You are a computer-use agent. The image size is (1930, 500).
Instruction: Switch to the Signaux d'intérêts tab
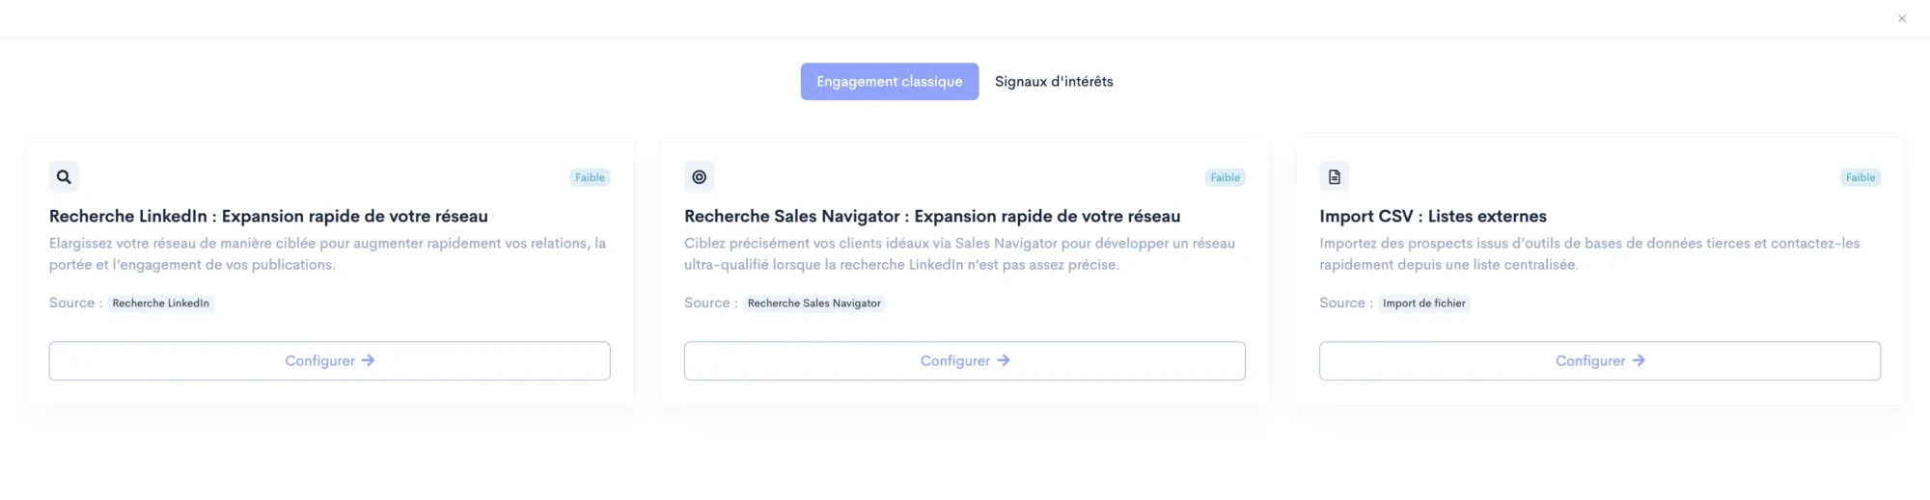point(1053,82)
